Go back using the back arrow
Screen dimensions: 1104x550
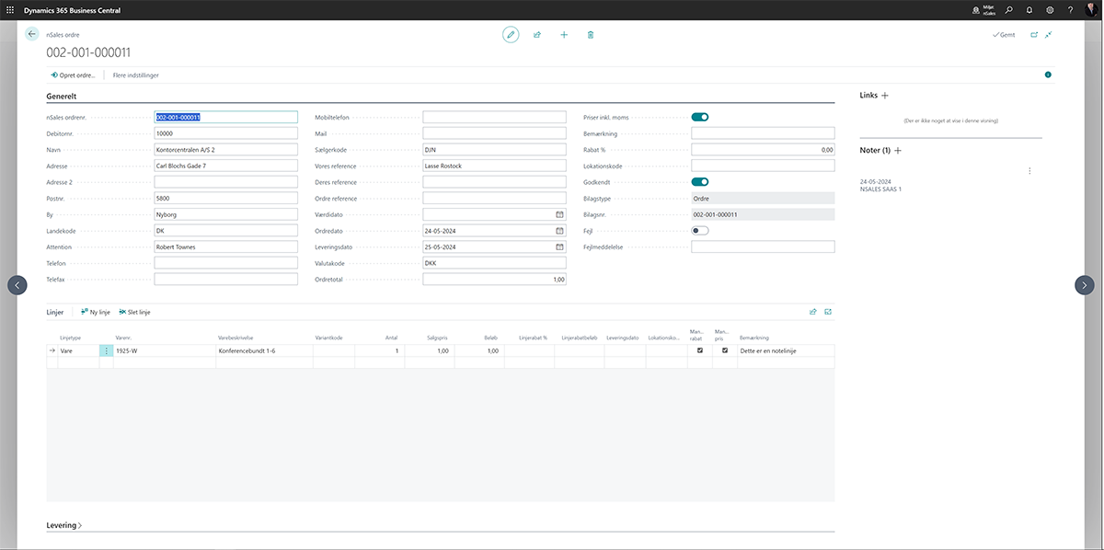tap(32, 34)
